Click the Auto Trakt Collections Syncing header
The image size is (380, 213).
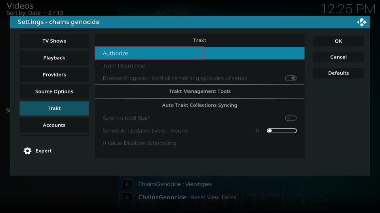(x=199, y=105)
